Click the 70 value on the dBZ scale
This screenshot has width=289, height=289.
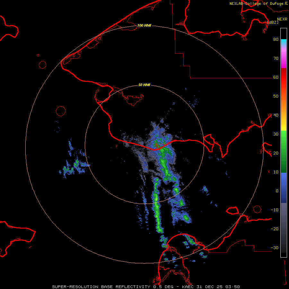pos(276,58)
